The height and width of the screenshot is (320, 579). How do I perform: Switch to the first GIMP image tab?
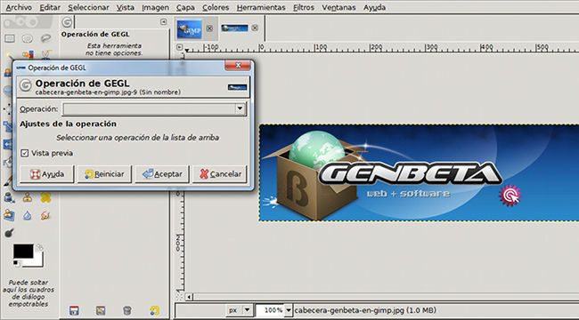click(x=190, y=28)
